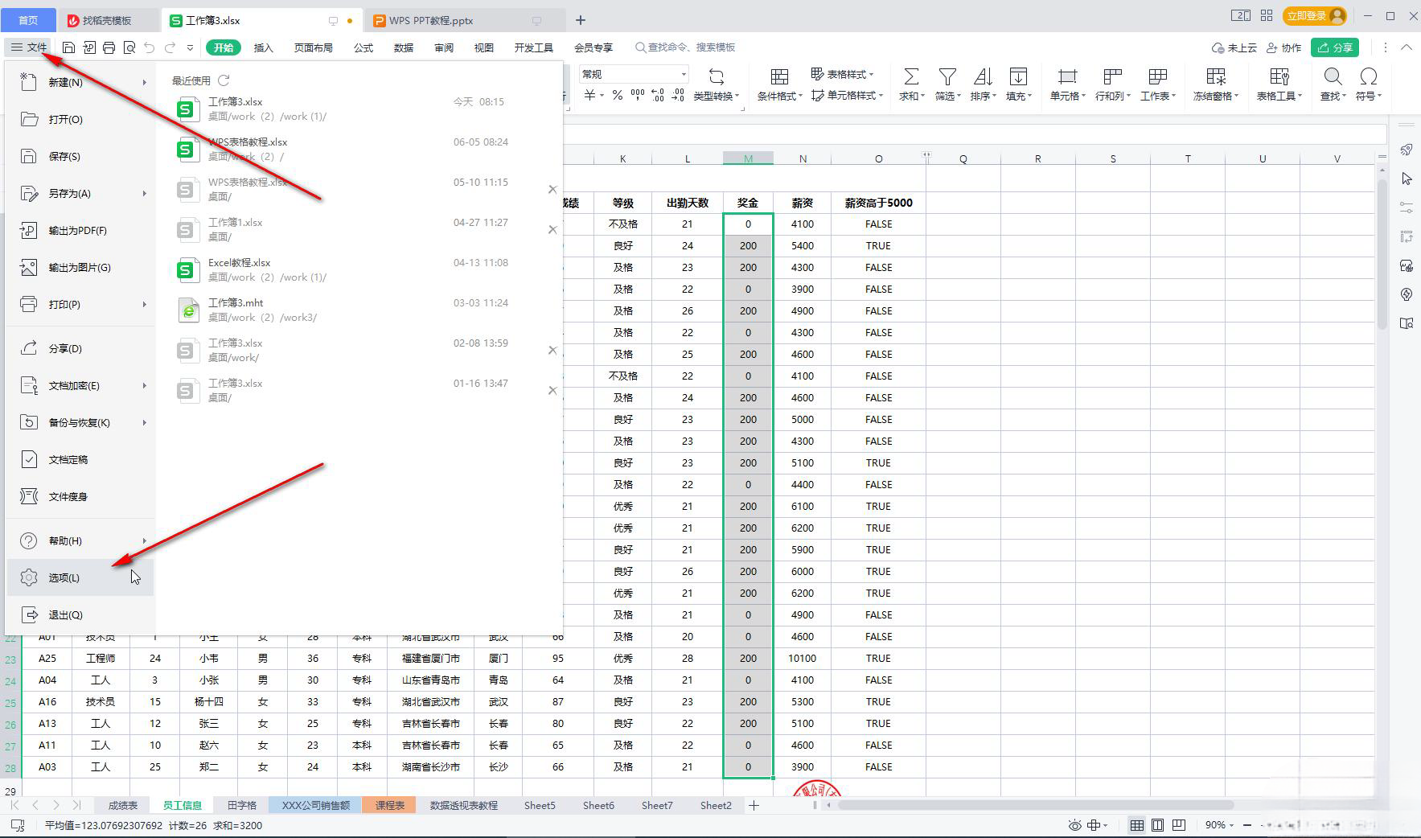This screenshot has width=1421, height=838.
Task: Click the 类型转换 (type conversion) icon
Action: [x=716, y=76]
